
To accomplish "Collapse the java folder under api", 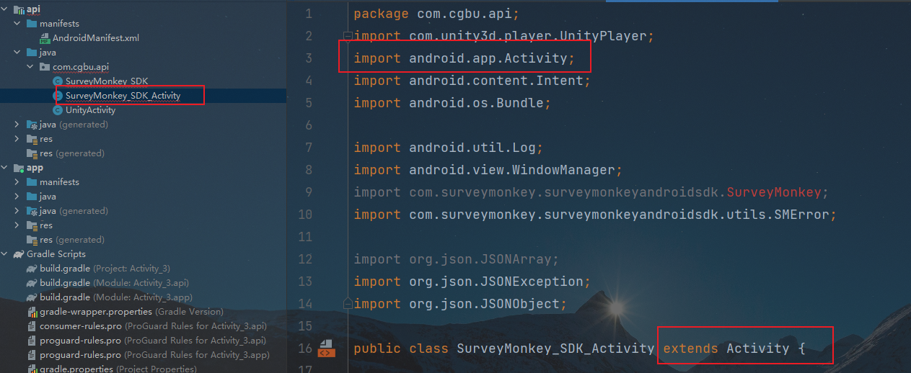I will [18, 53].
